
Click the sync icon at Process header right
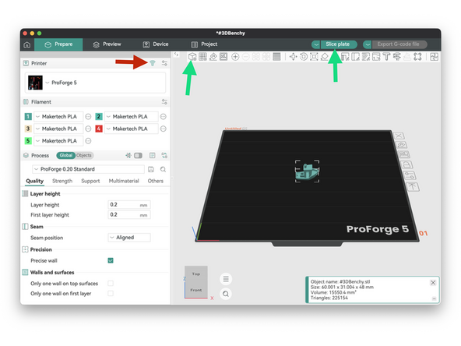[164, 155]
